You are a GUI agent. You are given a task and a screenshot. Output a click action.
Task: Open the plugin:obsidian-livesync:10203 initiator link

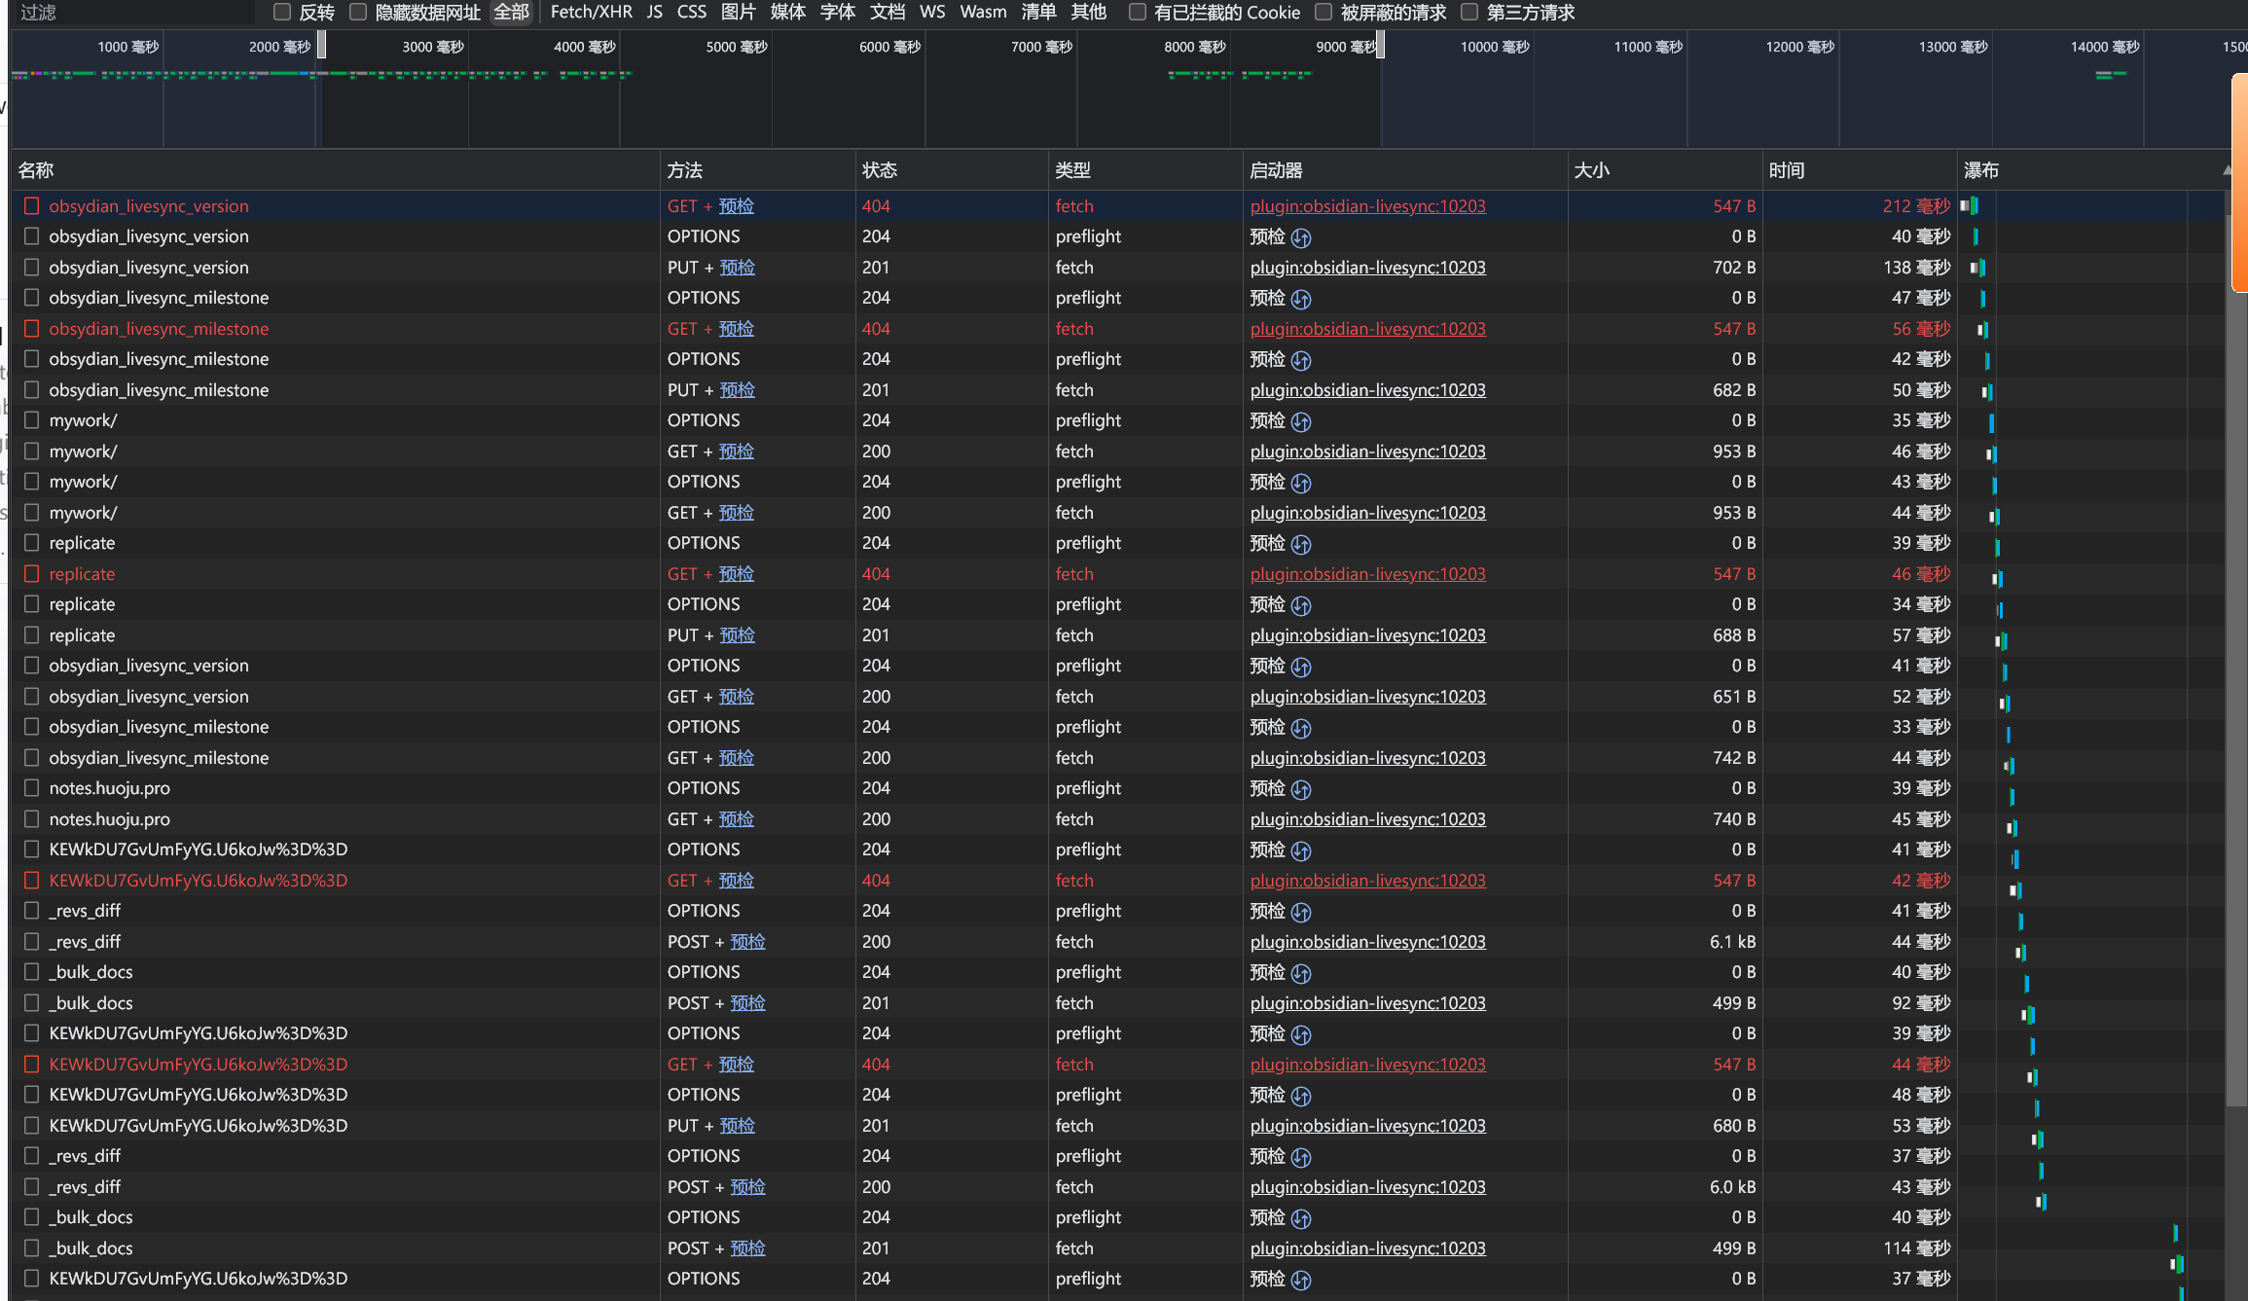click(x=1368, y=205)
